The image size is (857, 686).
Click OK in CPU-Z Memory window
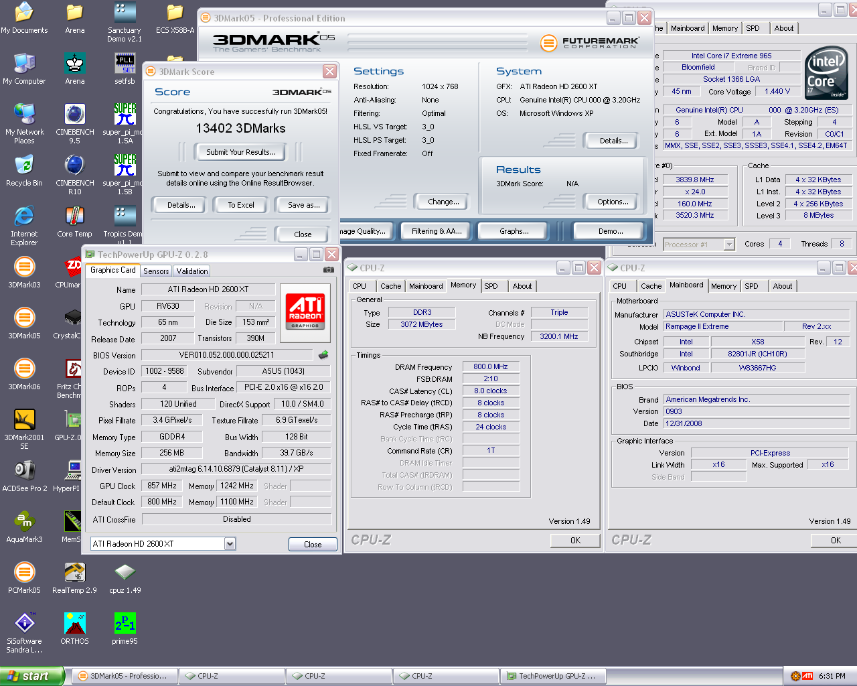pyautogui.click(x=575, y=541)
